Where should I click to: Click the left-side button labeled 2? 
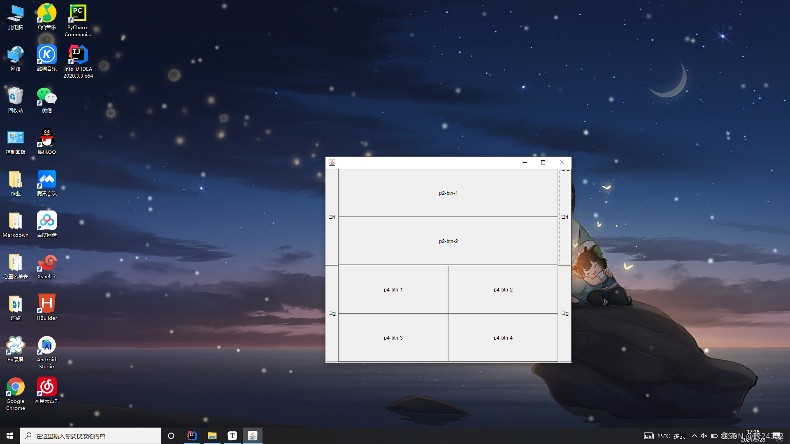(x=332, y=314)
